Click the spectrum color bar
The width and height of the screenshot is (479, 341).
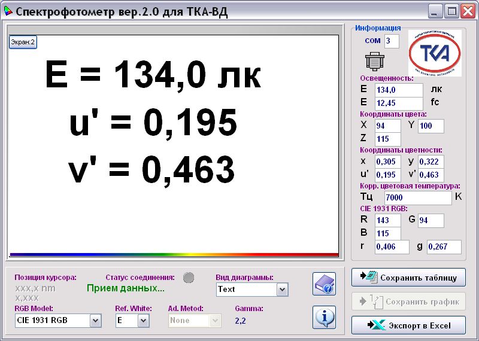coord(174,254)
